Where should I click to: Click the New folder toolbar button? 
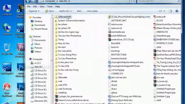(x=92, y=11)
